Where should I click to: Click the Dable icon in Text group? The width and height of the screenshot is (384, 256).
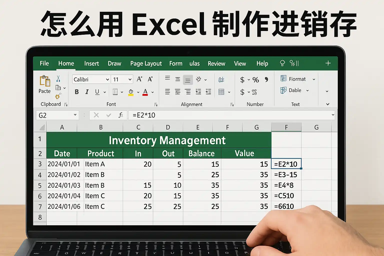tap(283, 90)
